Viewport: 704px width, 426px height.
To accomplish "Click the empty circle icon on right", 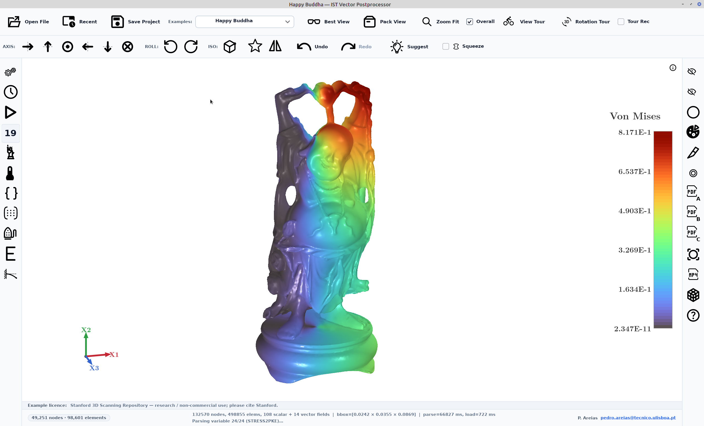I will click(x=693, y=112).
